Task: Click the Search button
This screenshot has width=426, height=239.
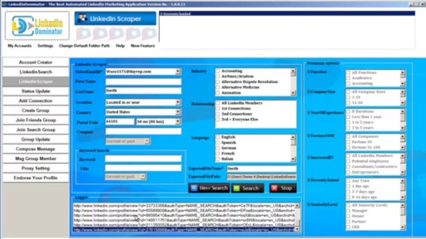Action: point(247,188)
